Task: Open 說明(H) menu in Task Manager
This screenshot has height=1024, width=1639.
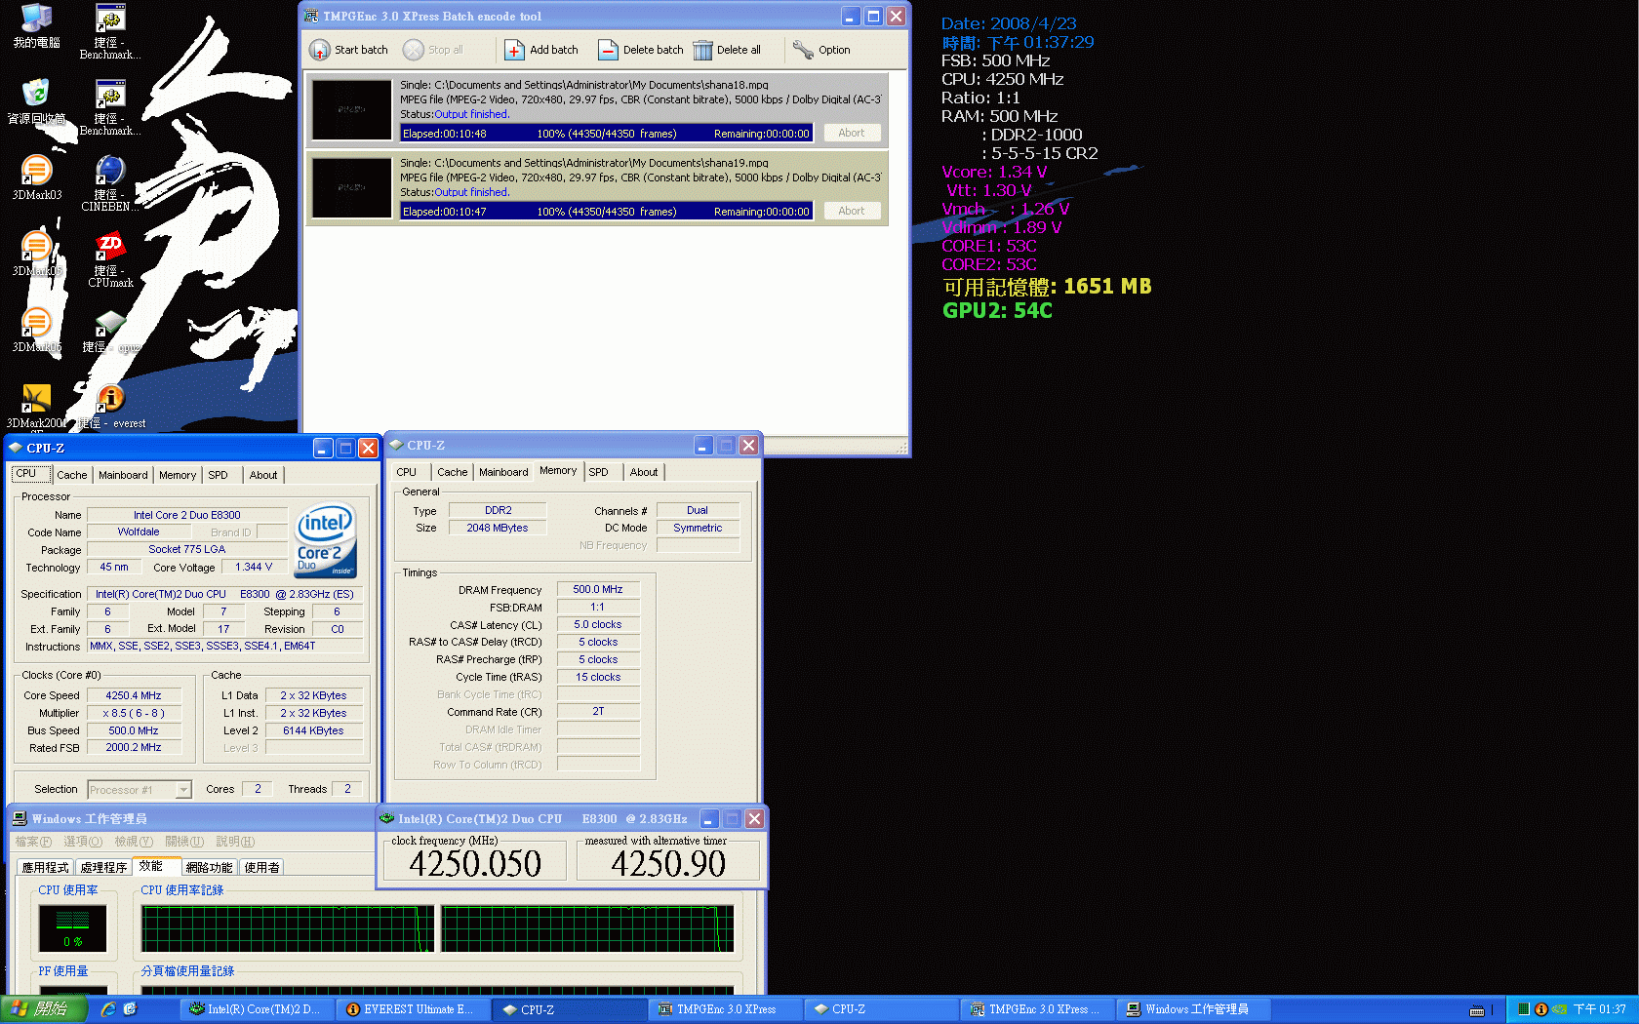Action: pyautogui.click(x=235, y=842)
